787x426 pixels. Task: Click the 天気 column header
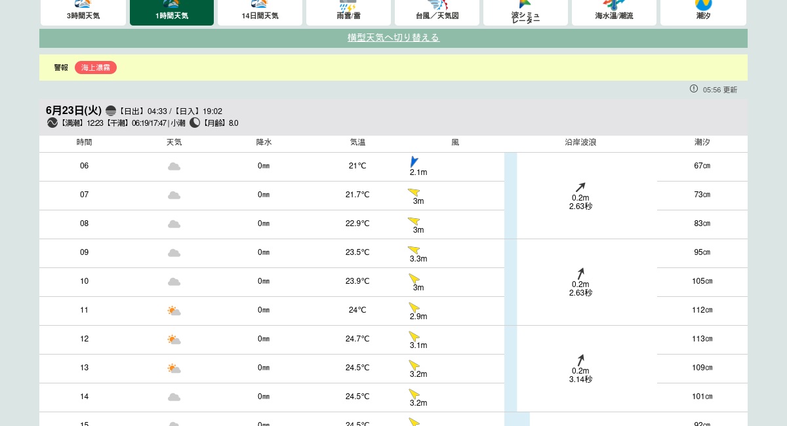pos(174,142)
